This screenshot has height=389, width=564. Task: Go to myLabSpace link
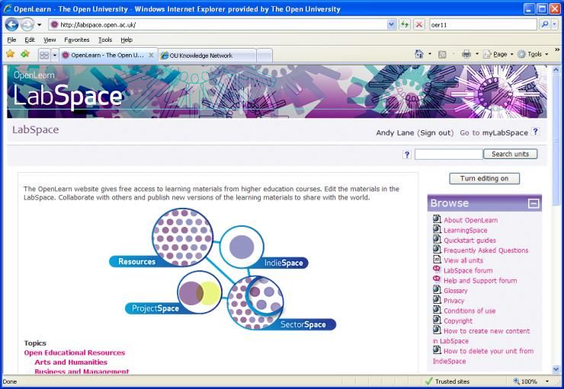(x=505, y=133)
